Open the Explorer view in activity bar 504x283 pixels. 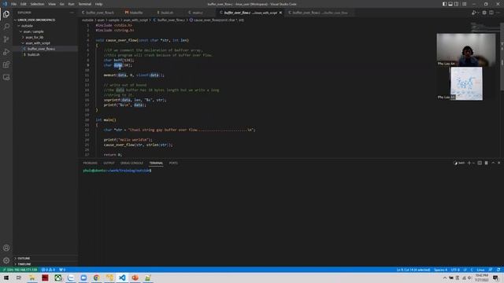tap(6, 14)
